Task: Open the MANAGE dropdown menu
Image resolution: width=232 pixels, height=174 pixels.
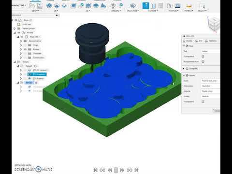Action: pos(174,11)
